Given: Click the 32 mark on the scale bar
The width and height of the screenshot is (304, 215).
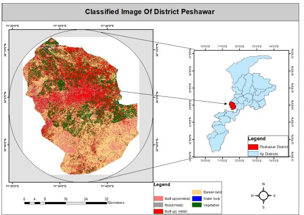Looking at the screenshot, I should coord(106,199).
